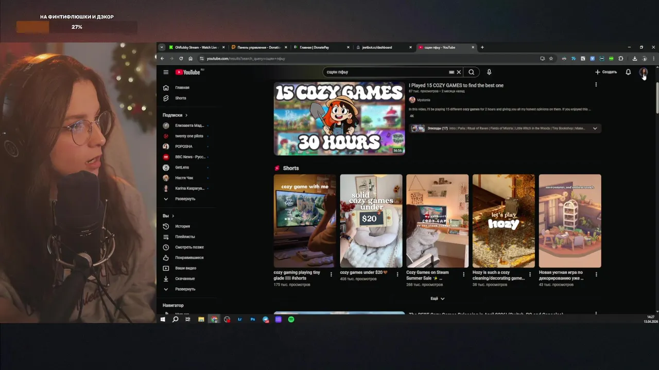The image size is (659, 370).
Task: Expand more Shorts with Ещё
Action: click(x=437, y=299)
